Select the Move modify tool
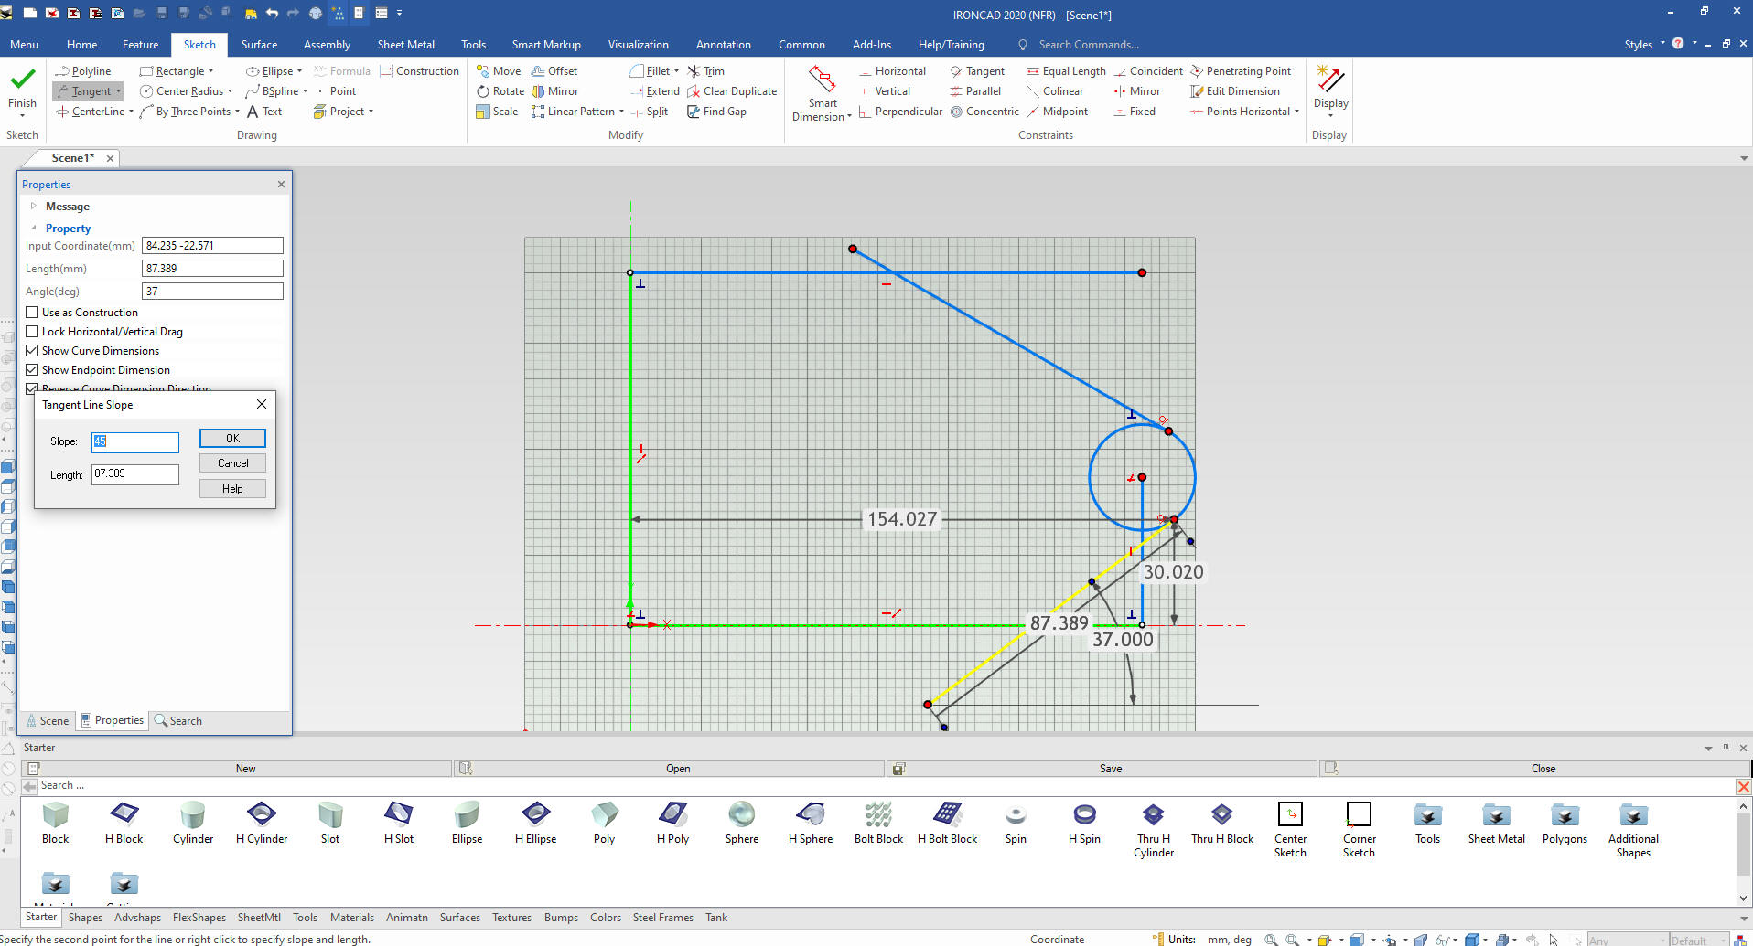This screenshot has height=946, width=1753. tap(499, 71)
